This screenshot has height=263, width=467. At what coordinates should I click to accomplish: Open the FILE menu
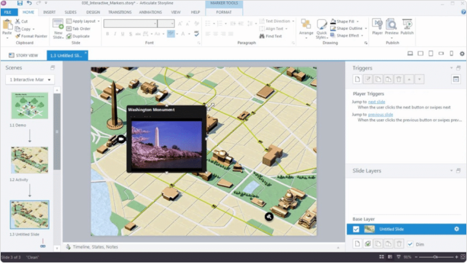tap(8, 12)
